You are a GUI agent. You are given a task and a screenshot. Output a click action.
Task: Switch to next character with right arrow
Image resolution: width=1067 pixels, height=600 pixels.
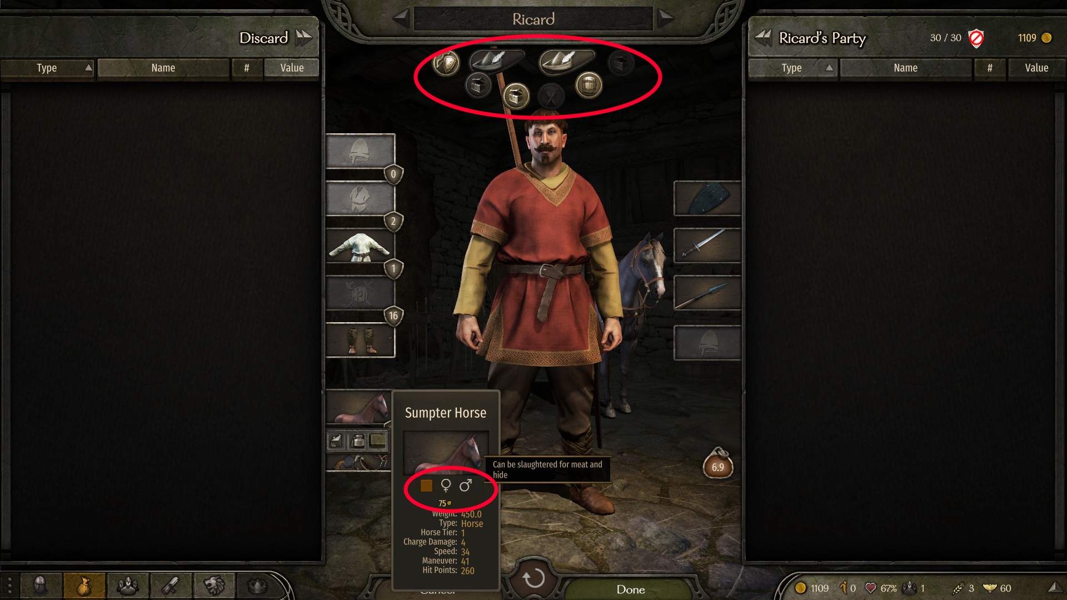click(665, 18)
